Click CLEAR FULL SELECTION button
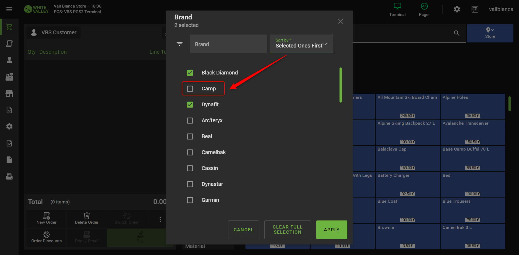 pyautogui.click(x=288, y=230)
